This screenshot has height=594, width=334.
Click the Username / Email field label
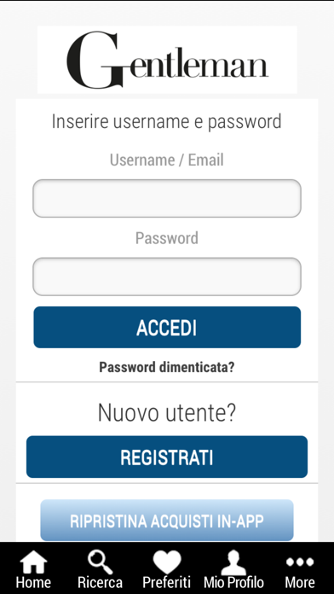167,160
